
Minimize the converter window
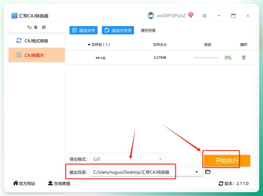(219, 16)
